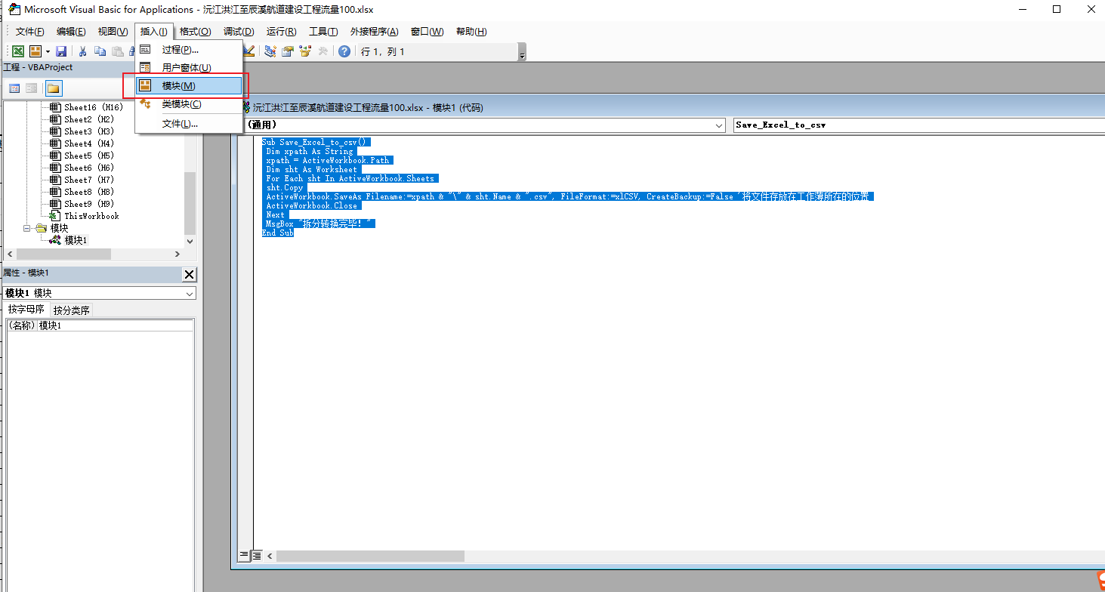This screenshot has height=592, width=1105.
Task: Click the Paste clipboard icon
Action: [117, 51]
